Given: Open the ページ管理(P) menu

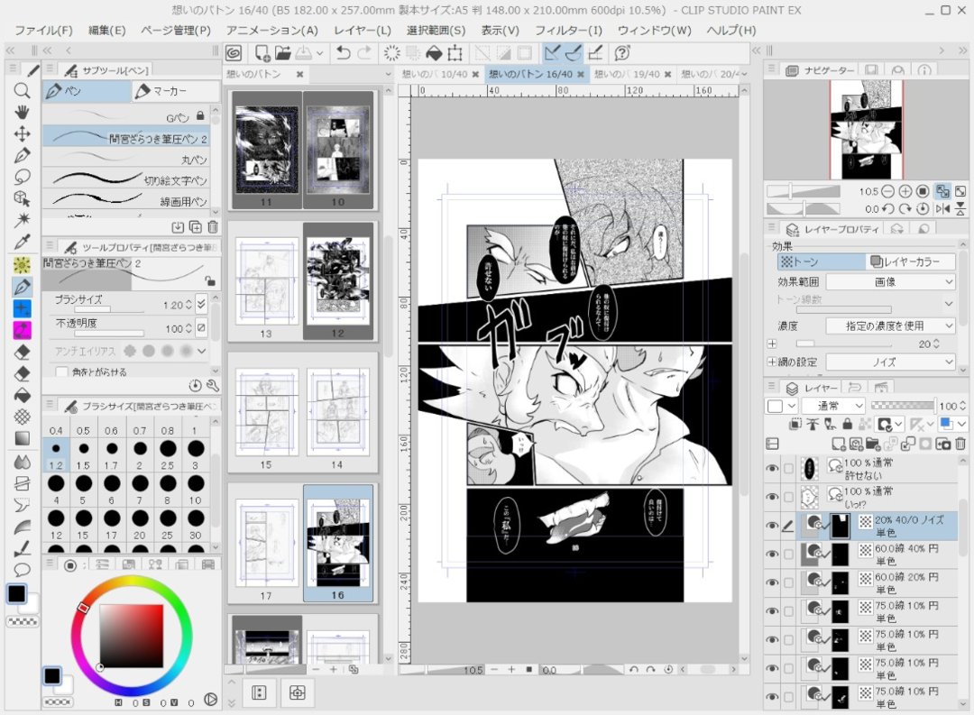Looking at the screenshot, I should [176, 31].
